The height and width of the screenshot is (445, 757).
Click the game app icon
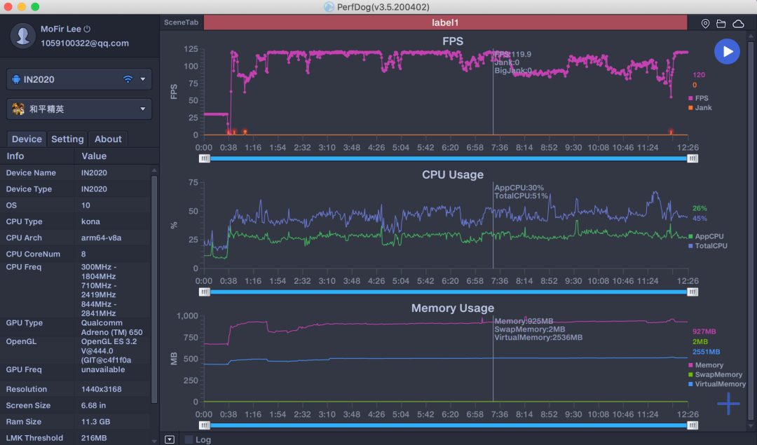pyautogui.click(x=18, y=109)
